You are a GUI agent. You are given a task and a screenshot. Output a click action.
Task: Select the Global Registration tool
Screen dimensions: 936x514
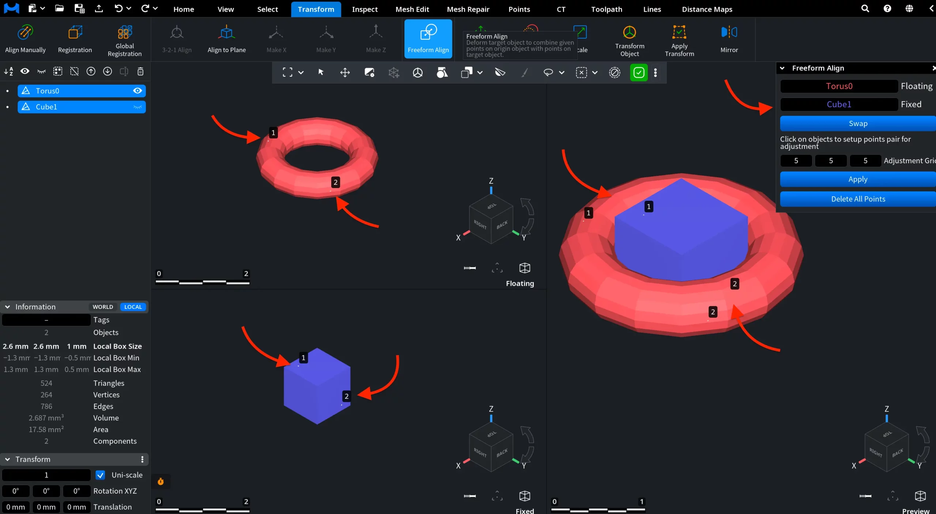coord(125,39)
